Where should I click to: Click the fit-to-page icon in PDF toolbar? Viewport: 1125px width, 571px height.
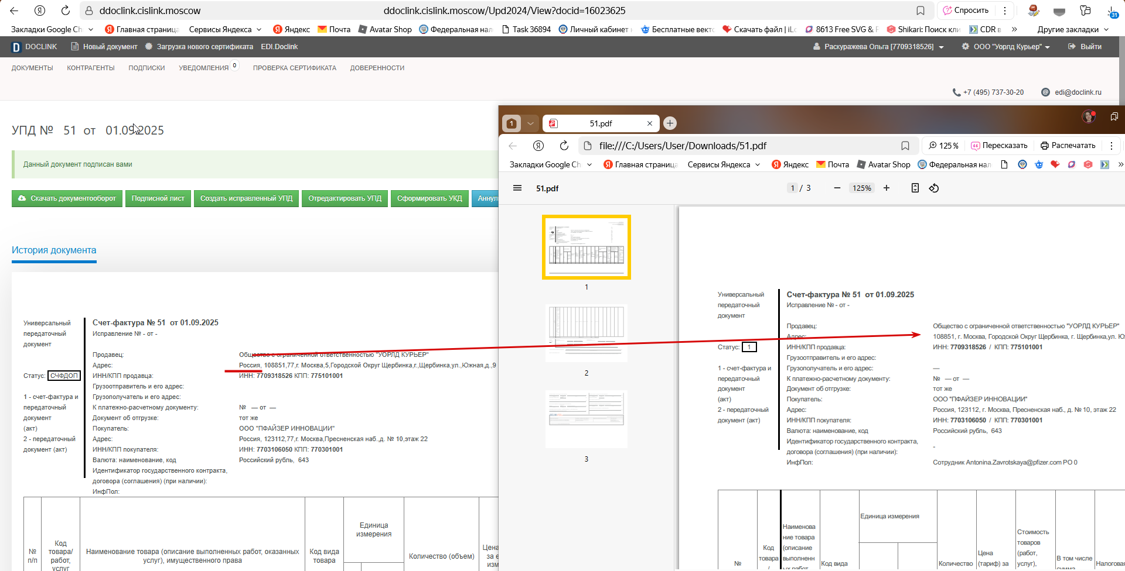(x=915, y=188)
